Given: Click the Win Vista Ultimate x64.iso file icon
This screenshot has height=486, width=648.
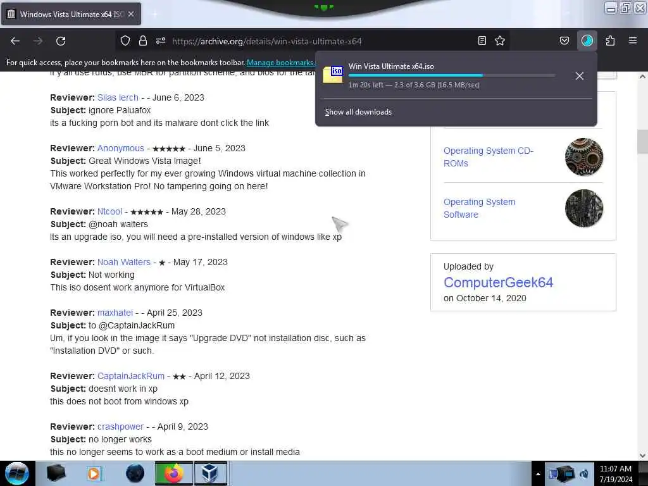Looking at the screenshot, I should click(x=333, y=75).
